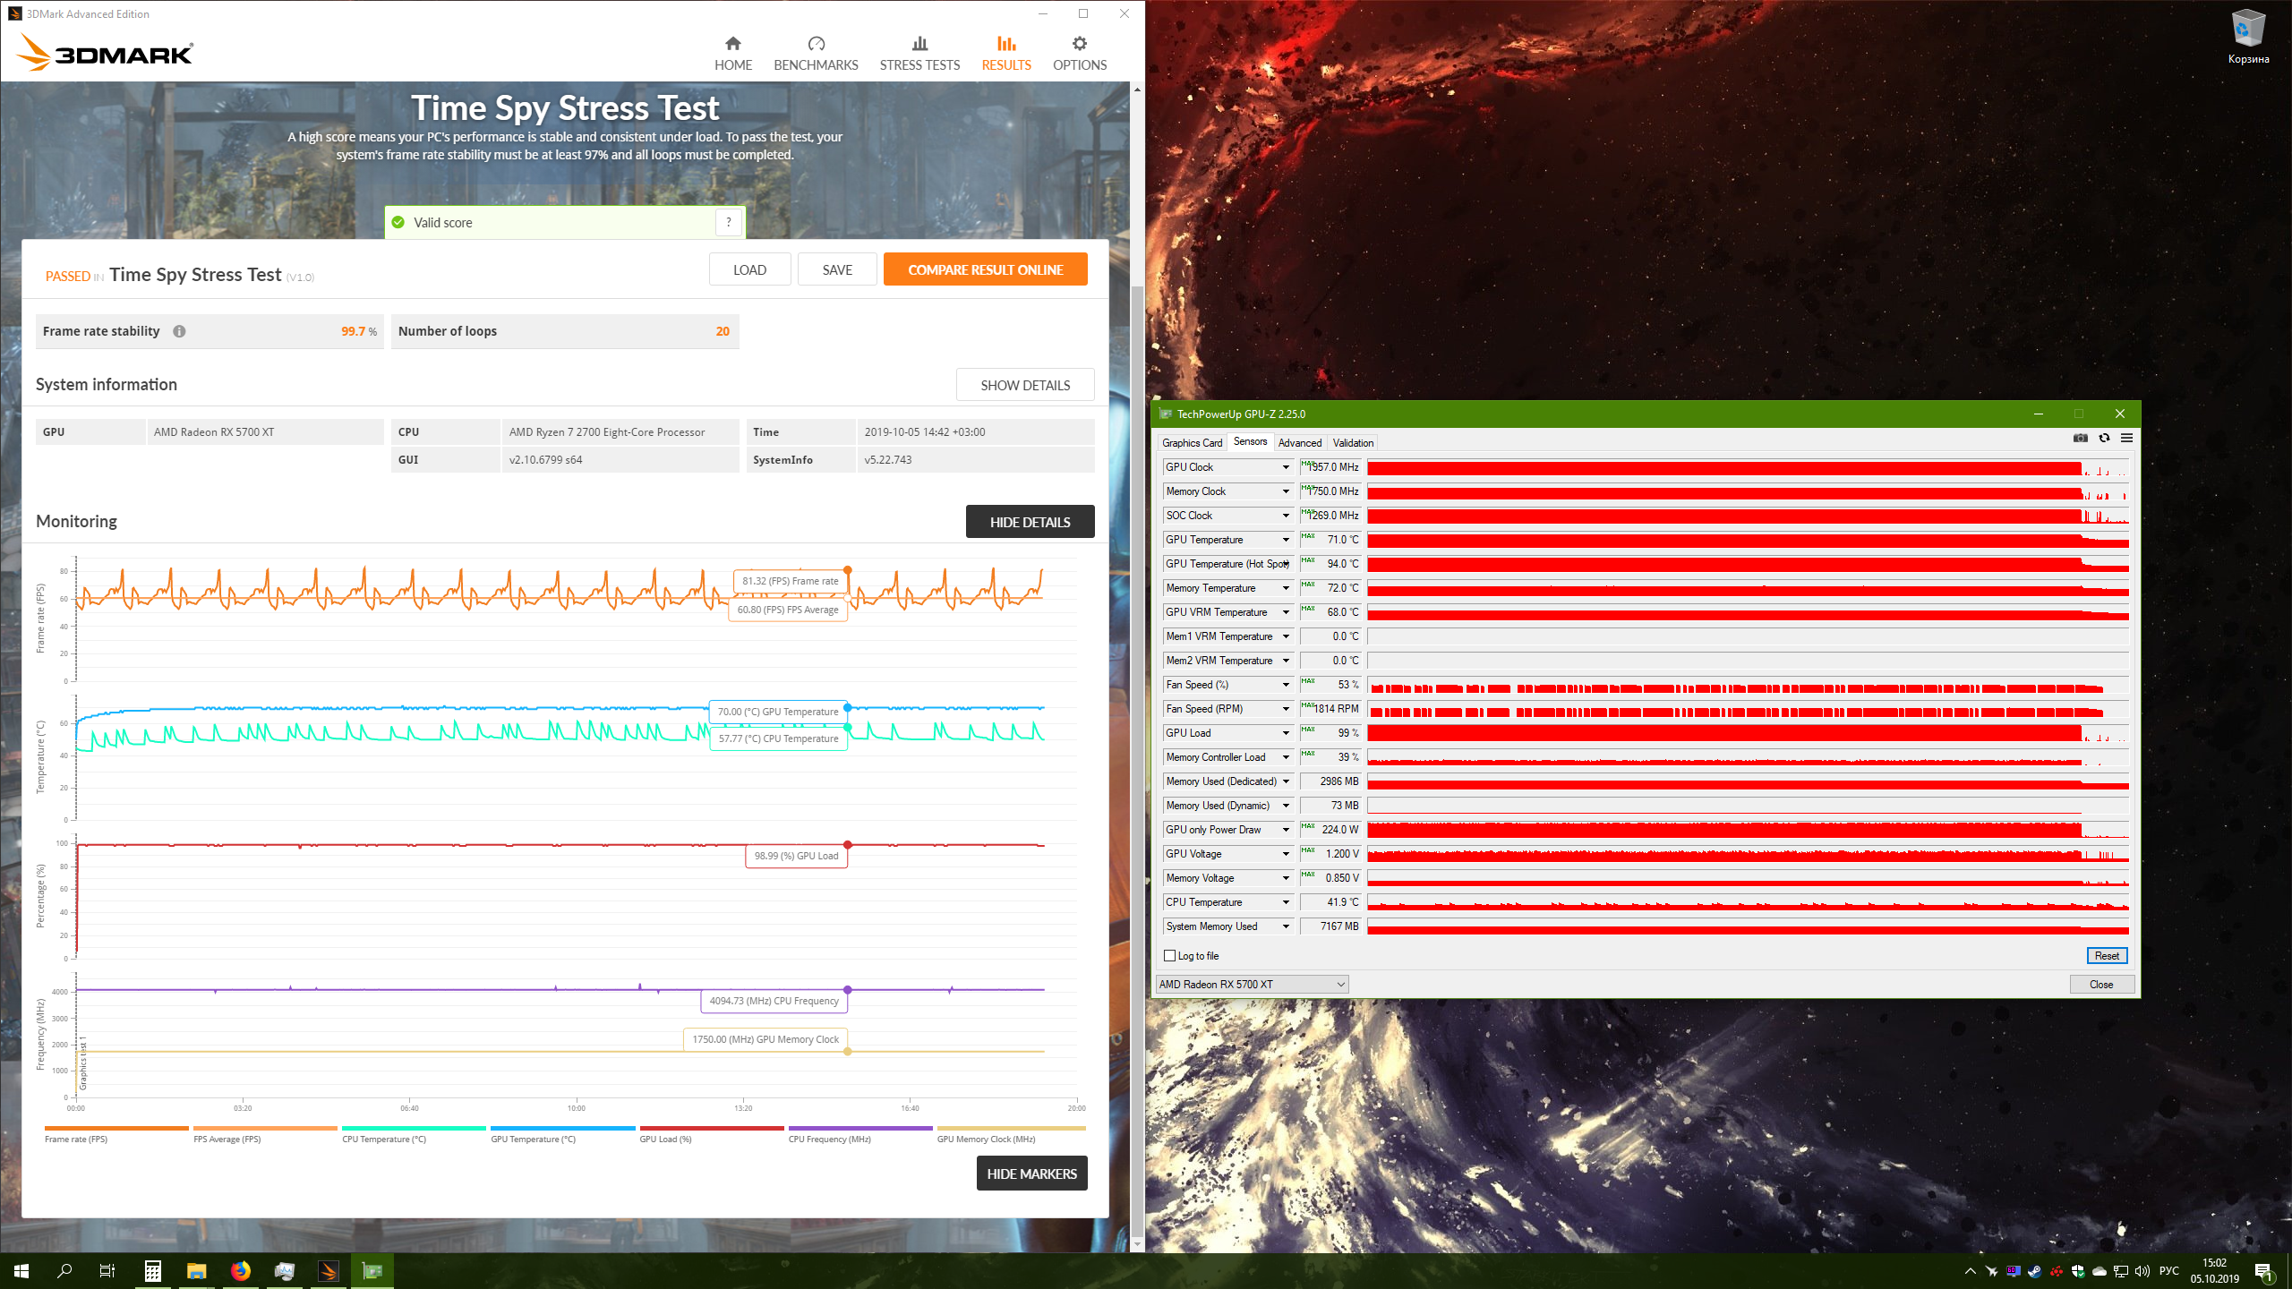This screenshot has height=1289, width=2292.
Task: Click Compare Result Online button
Action: (985, 269)
